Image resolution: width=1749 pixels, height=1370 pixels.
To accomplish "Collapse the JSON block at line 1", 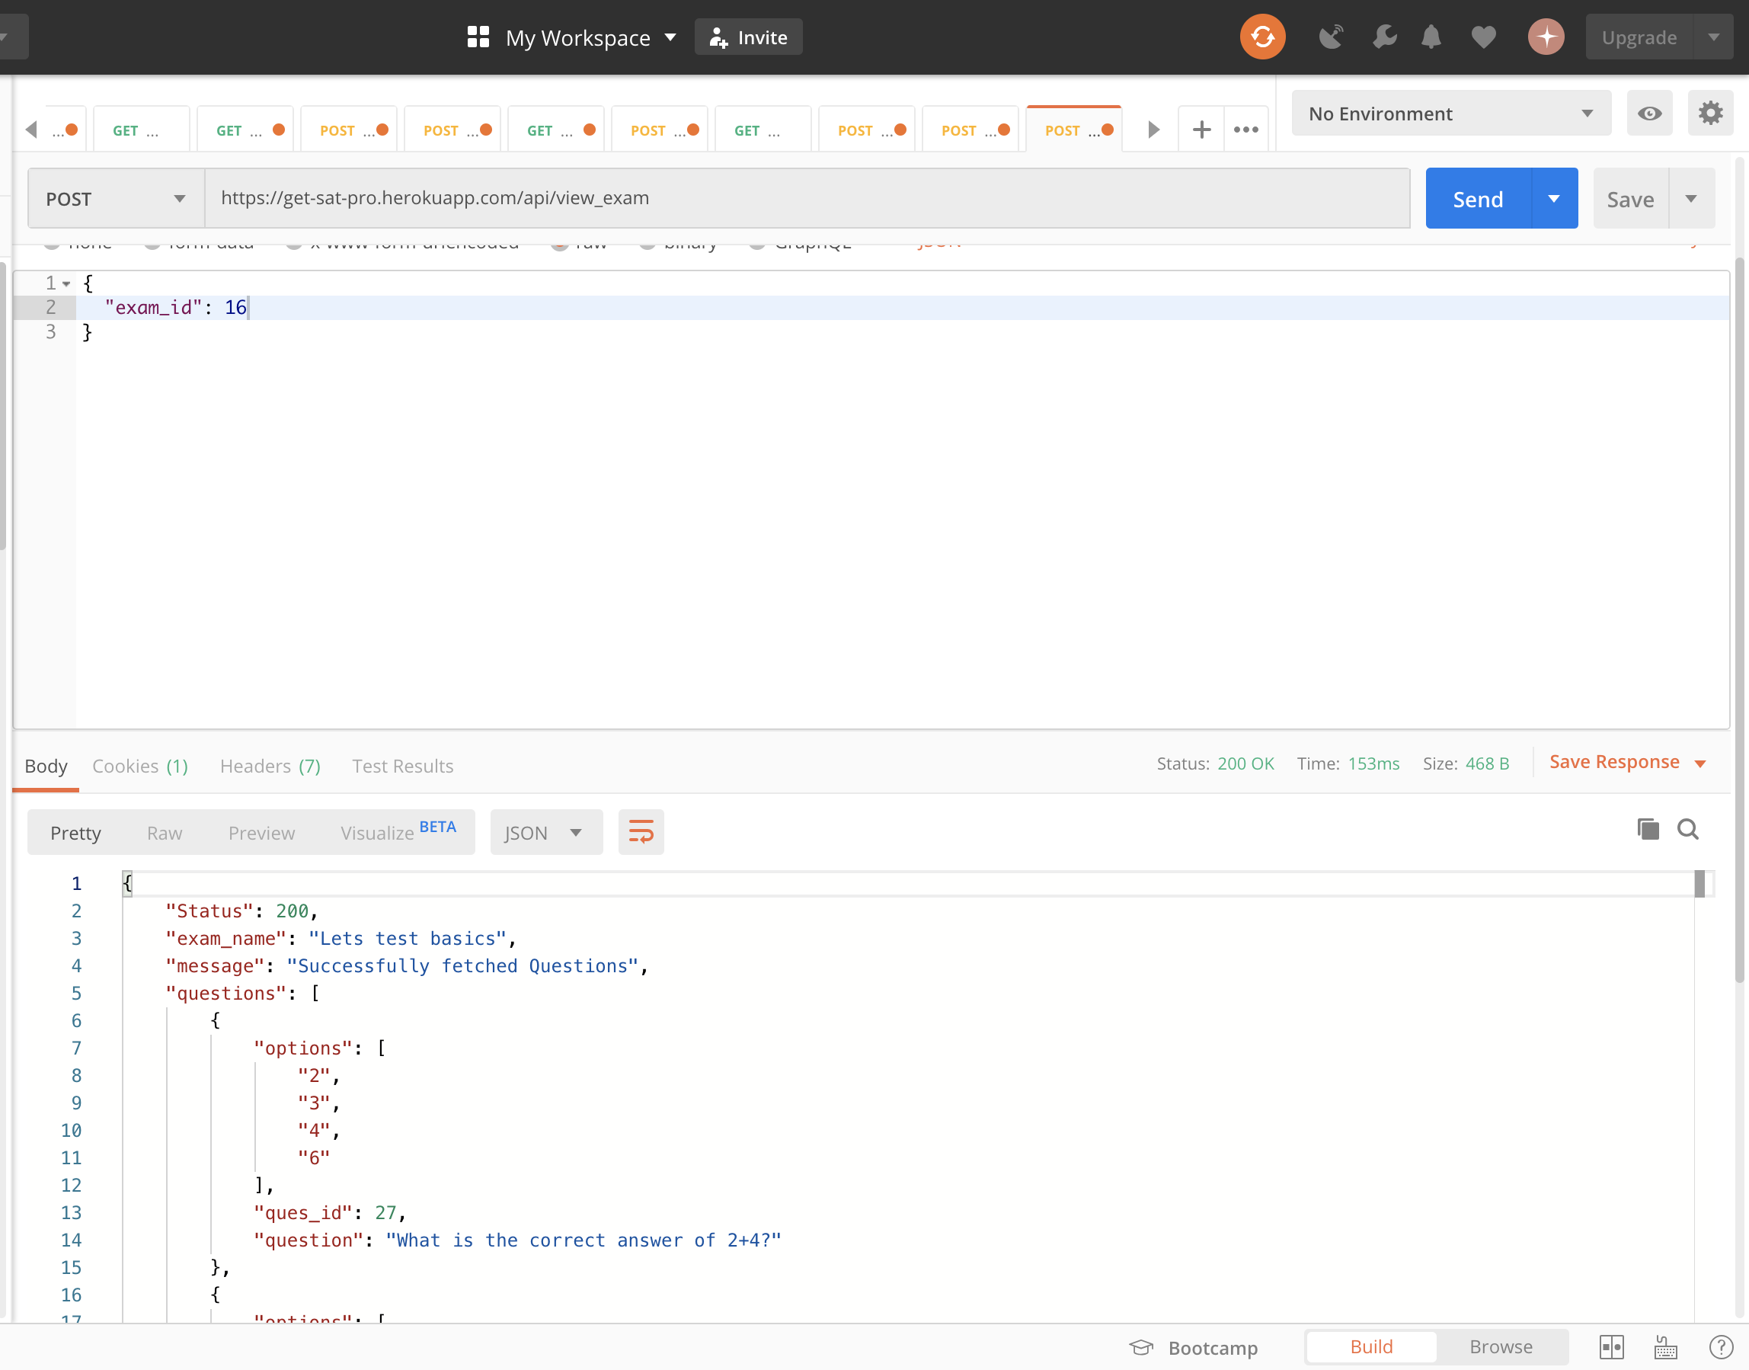I will (x=66, y=283).
